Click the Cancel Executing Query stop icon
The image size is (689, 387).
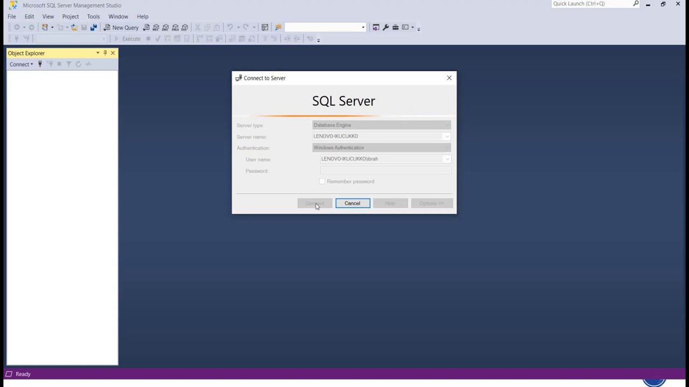pyautogui.click(x=148, y=39)
